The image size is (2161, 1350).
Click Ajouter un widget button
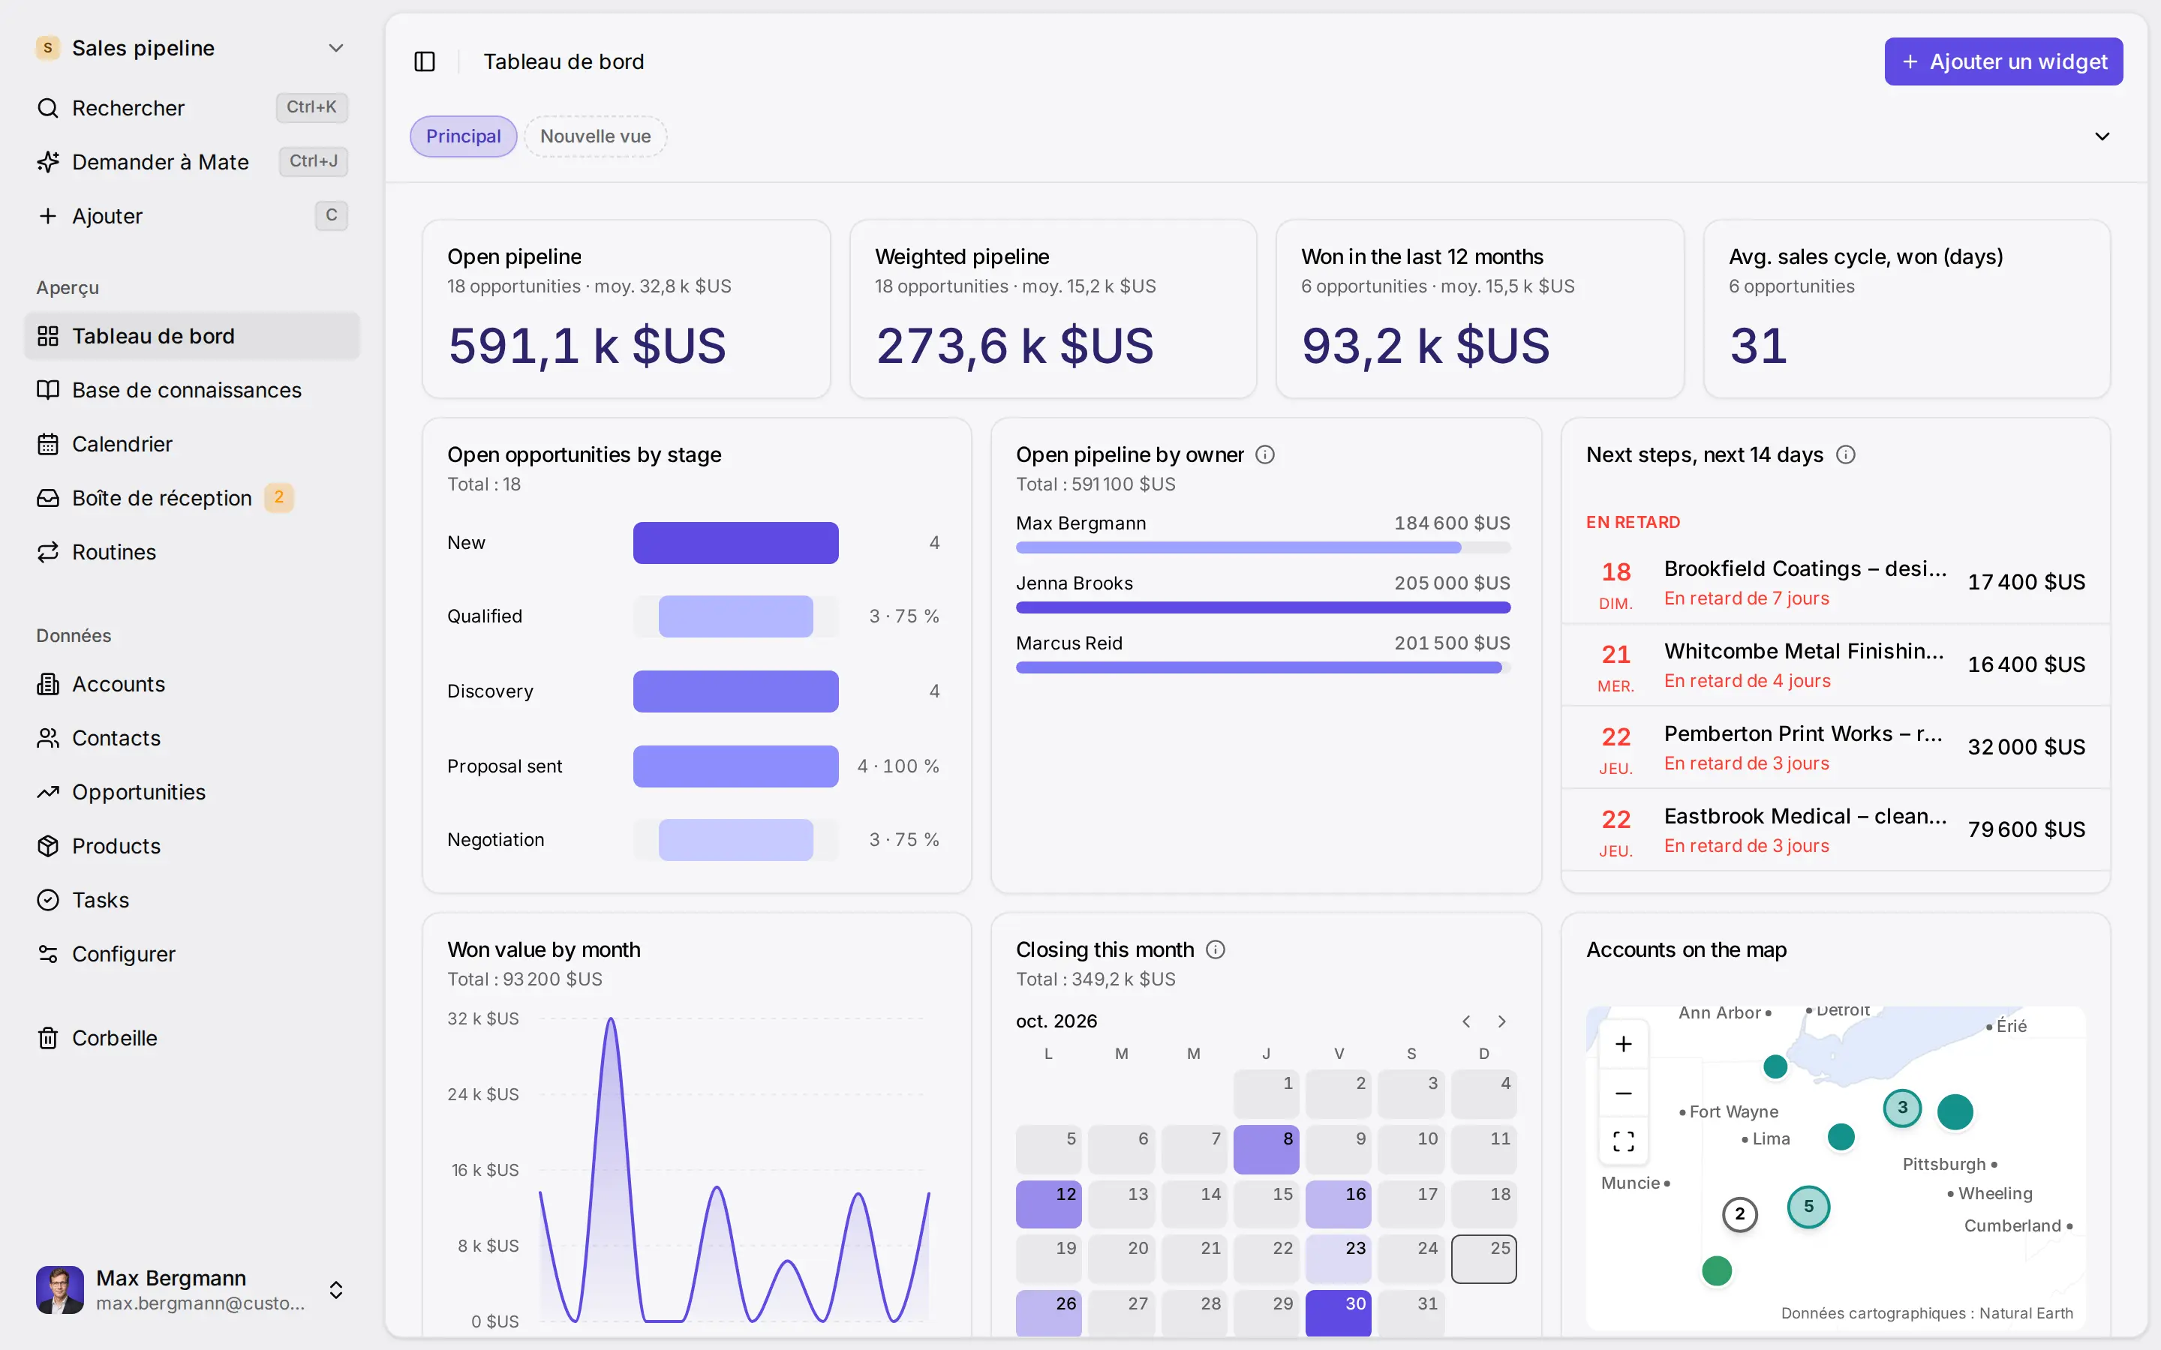[x=2003, y=61]
